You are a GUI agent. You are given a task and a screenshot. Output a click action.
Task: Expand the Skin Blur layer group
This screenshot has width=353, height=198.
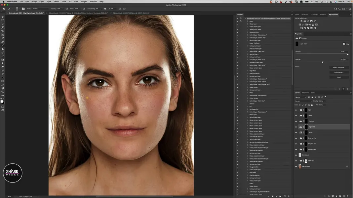tap(299, 161)
